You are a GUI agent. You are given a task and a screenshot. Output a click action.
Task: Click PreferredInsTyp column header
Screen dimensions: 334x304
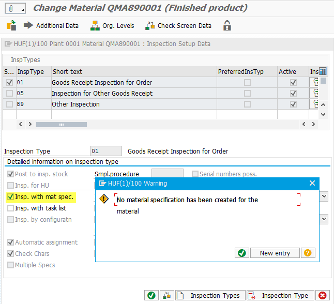247,71
